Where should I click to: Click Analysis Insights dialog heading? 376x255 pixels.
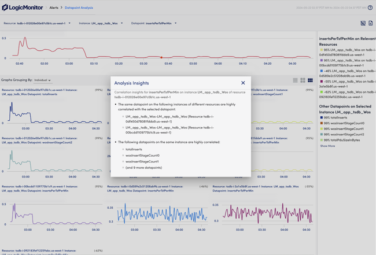pyautogui.click(x=131, y=83)
